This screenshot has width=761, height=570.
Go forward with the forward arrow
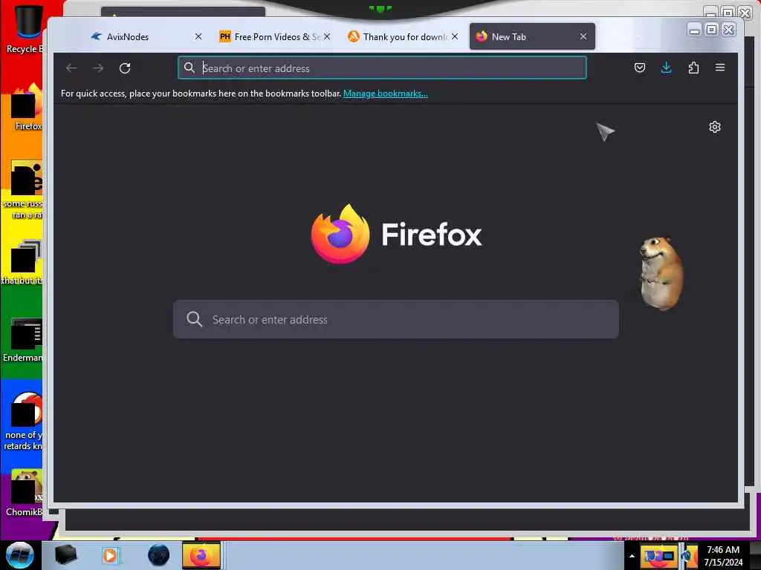[98, 68]
